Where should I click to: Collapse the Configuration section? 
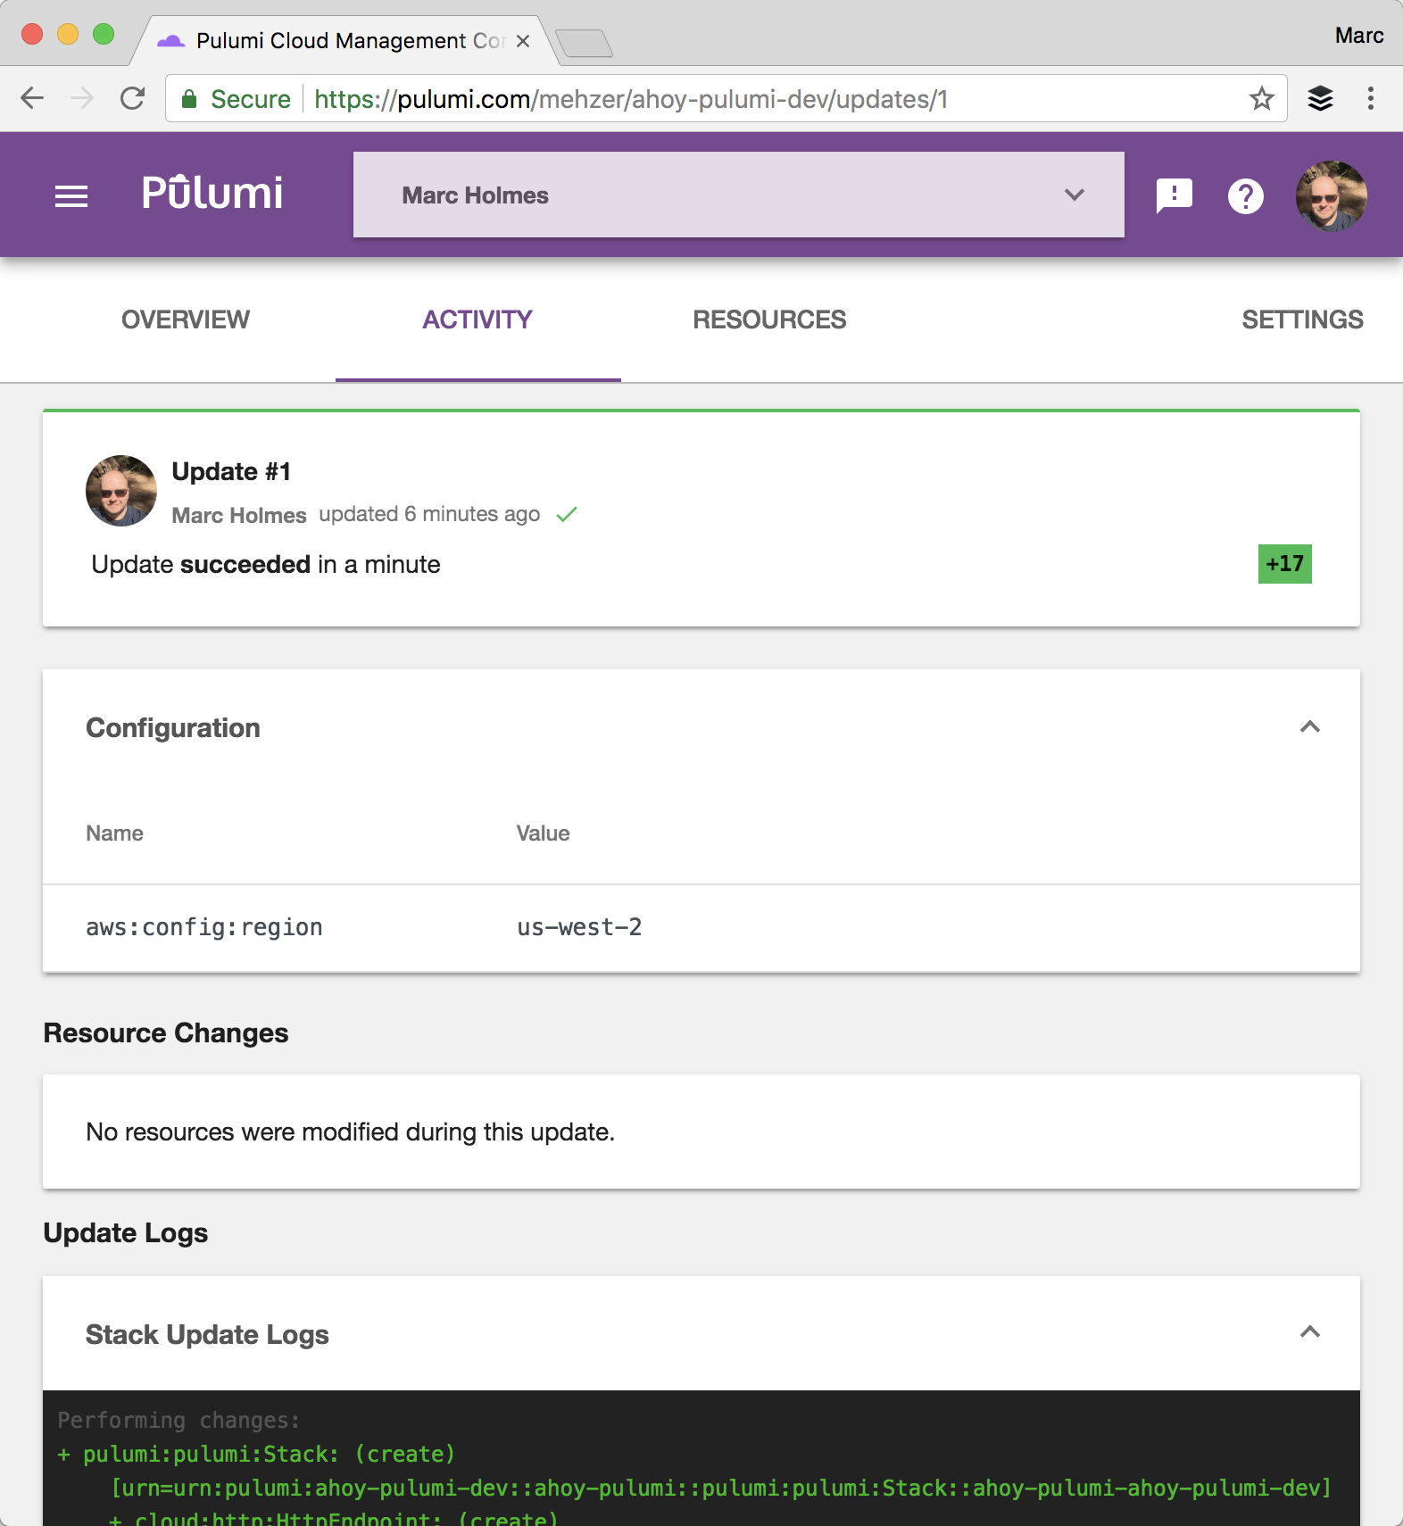1309,727
